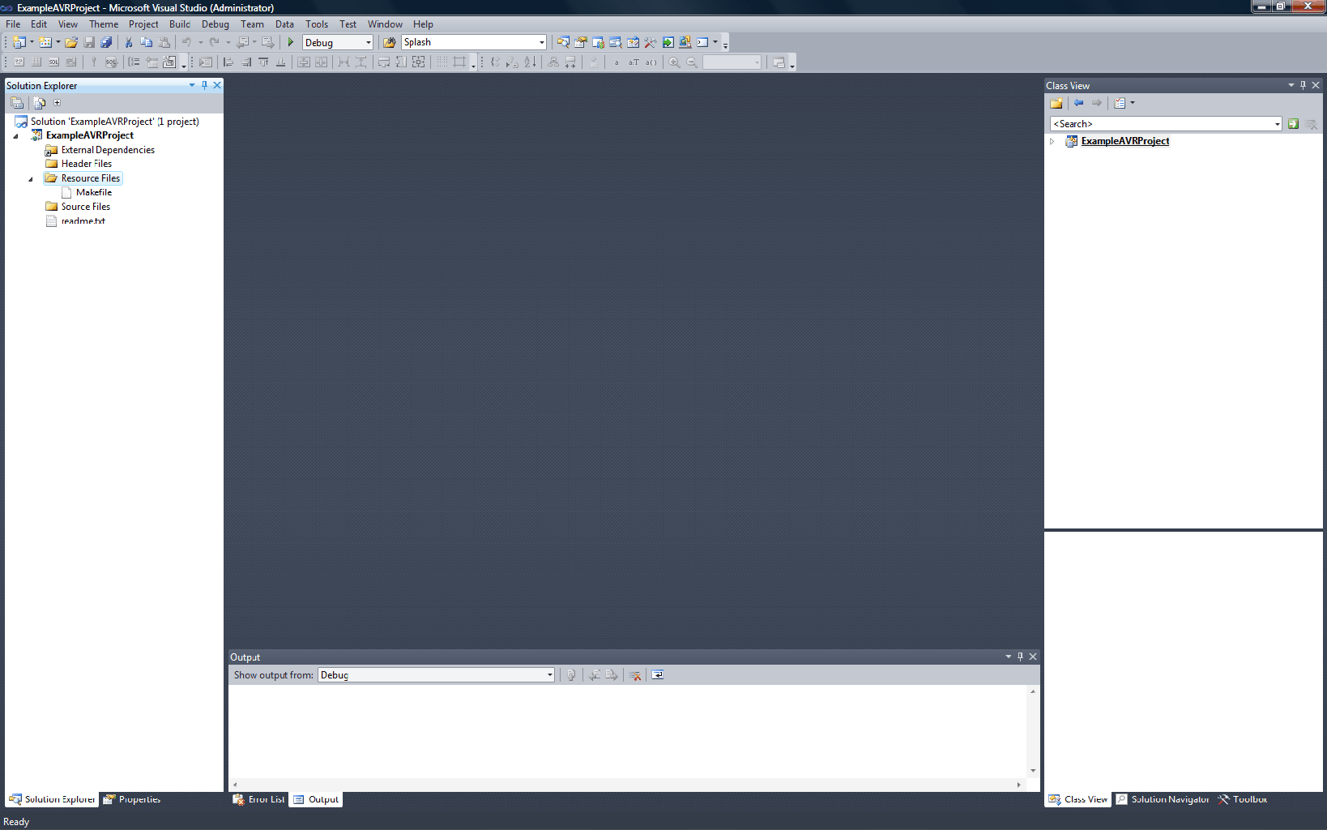The height and width of the screenshot is (830, 1327).
Task: Open a file with the Open File icon
Action: pyautogui.click(x=71, y=42)
